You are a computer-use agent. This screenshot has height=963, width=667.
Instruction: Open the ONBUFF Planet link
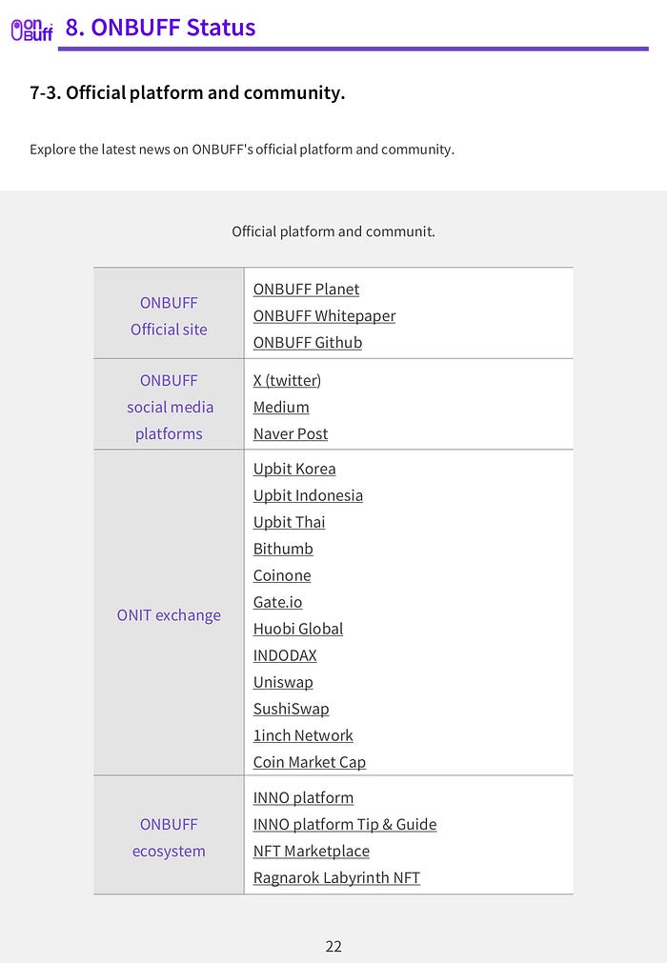point(306,290)
